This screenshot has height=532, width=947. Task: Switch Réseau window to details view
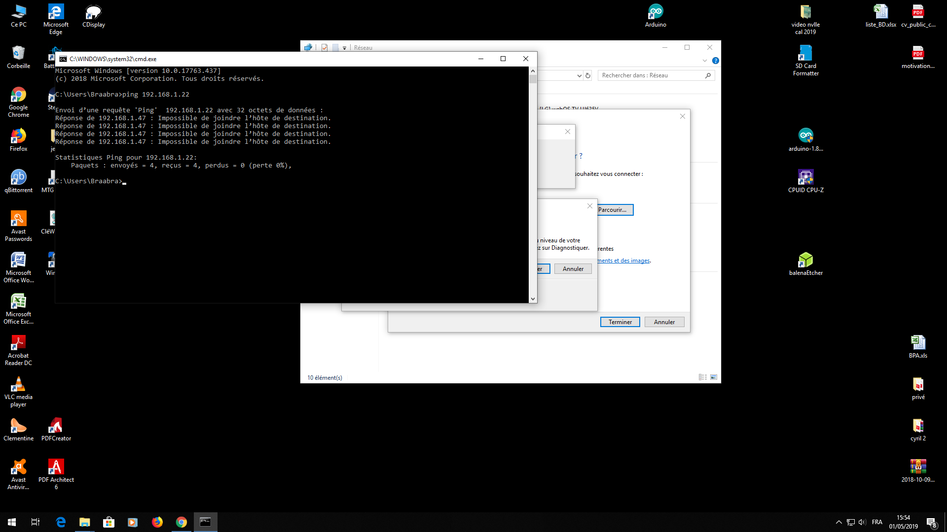703,377
